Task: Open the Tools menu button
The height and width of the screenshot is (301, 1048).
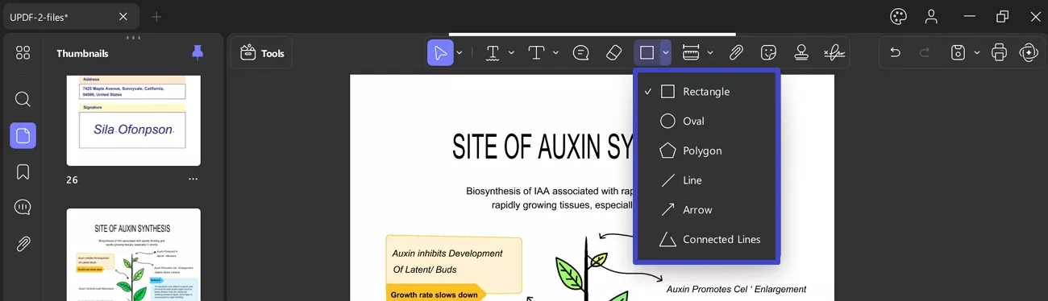Action: tap(263, 53)
